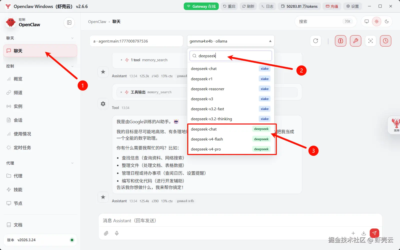The image size is (400, 250).
Task: Collapse sidebar with the panel toggle icon
Action: click(69, 22)
